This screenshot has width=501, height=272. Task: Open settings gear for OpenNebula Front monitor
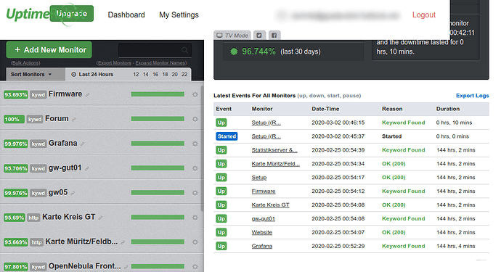tap(195, 267)
